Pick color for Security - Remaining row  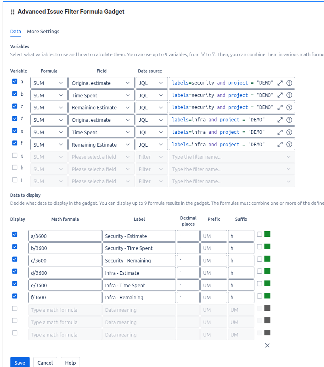pos(268,259)
